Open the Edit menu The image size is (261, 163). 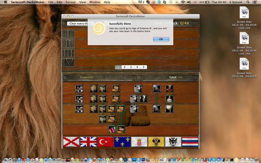click(x=59, y=2)
